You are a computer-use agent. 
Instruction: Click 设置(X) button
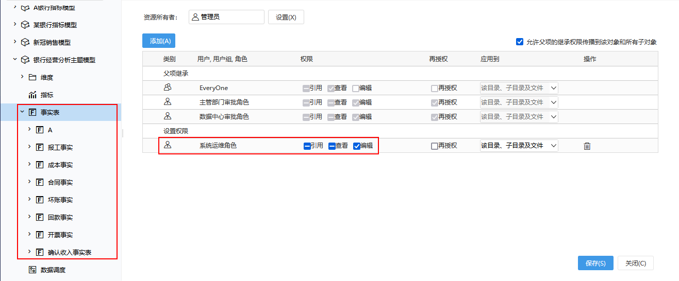pos(286,17)
